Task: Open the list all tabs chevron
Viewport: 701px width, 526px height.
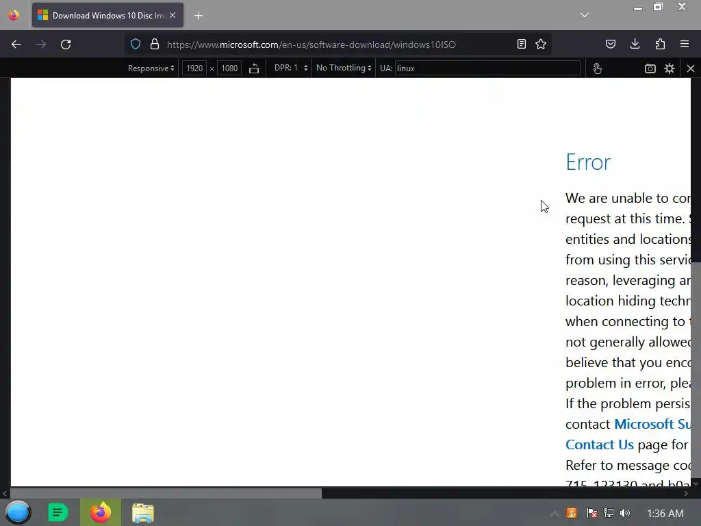Action: tap(585, 15)
